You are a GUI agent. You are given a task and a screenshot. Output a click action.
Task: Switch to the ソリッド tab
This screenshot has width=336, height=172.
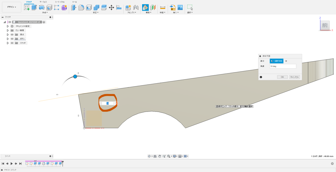pos(29,2)
